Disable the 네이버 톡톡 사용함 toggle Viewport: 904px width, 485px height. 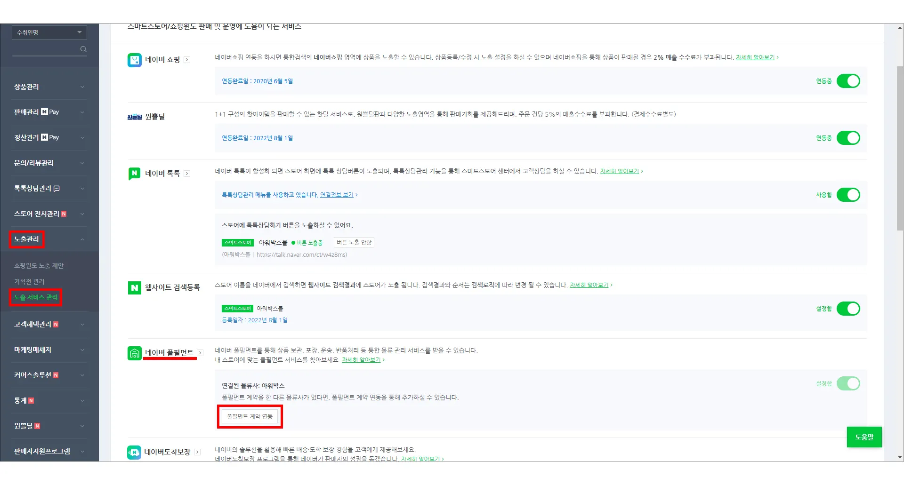click(848, 195)
